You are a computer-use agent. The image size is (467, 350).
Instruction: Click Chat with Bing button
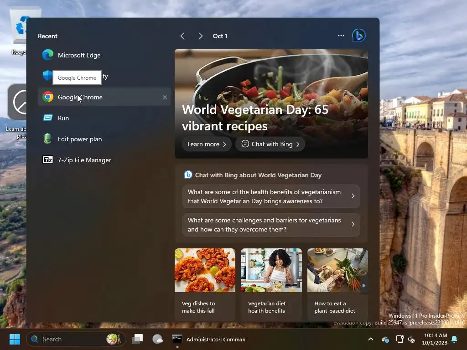click(x=270, y=144)
